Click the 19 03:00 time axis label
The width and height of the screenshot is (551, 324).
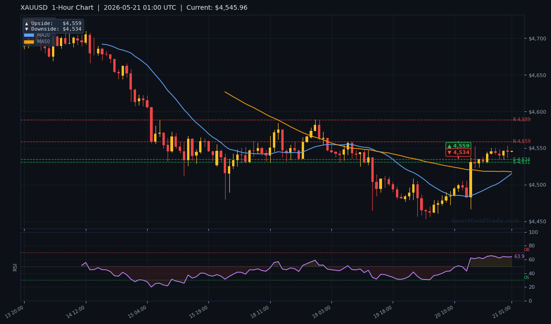tap(322, 311)
